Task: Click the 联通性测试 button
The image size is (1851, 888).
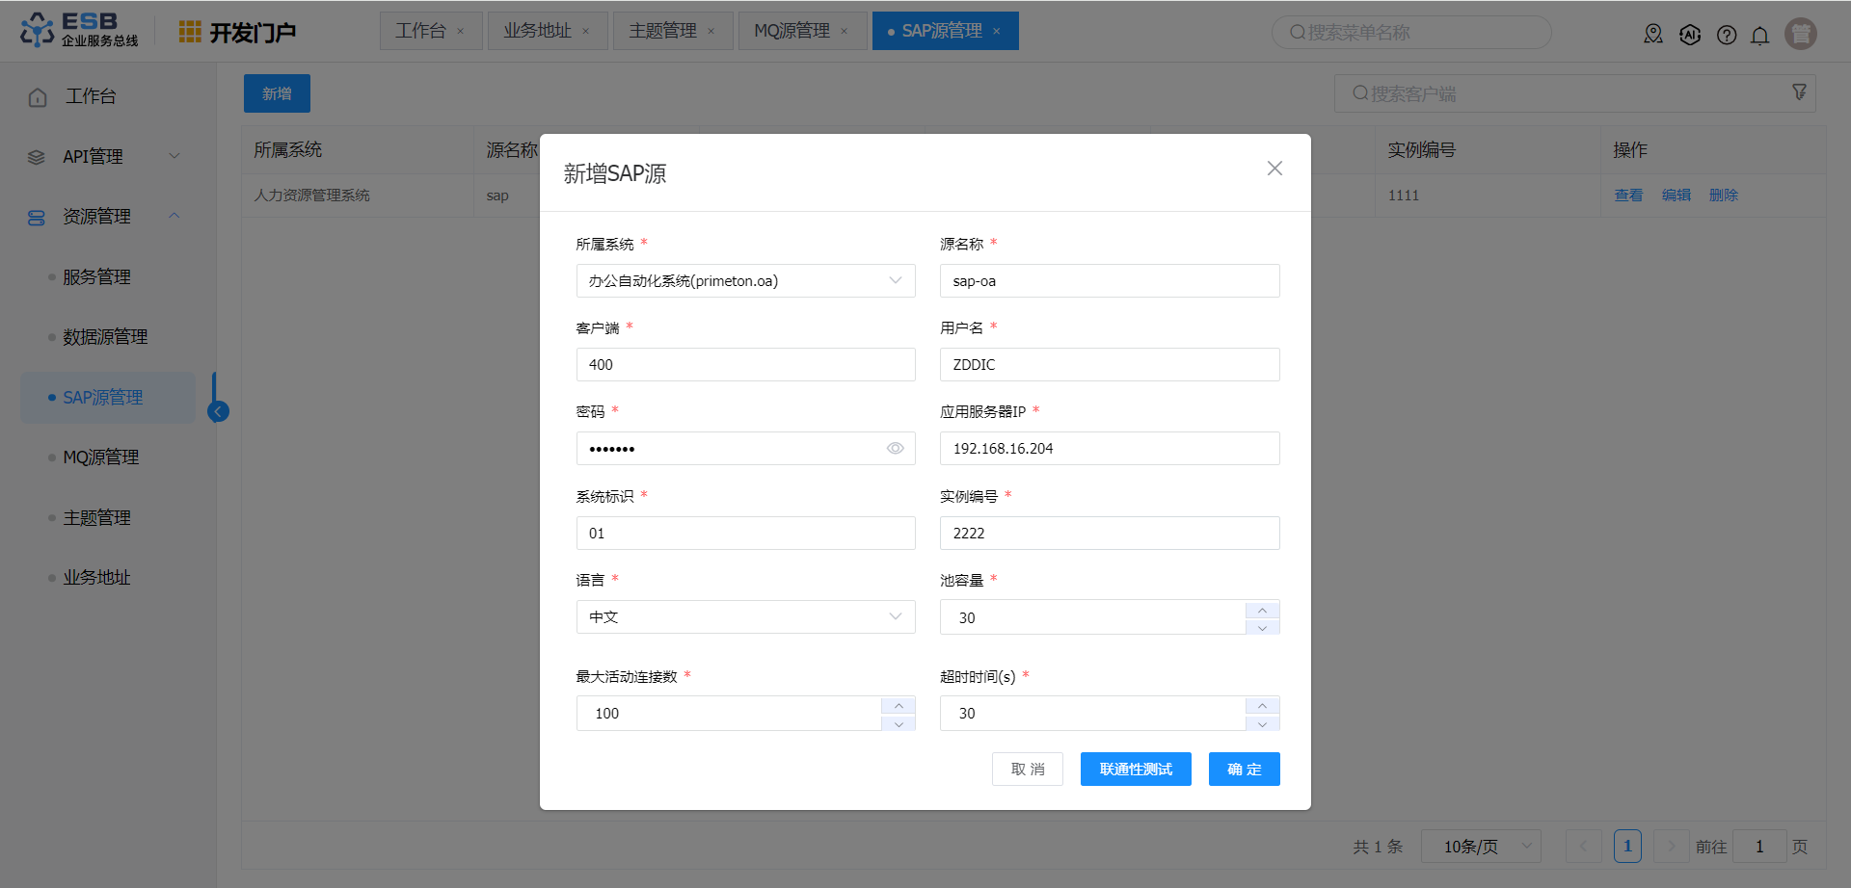Action: pos(1136,770)
